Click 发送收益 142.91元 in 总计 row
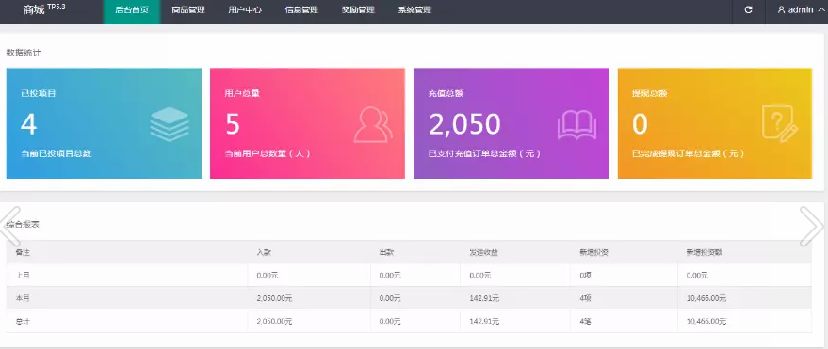Screen dimensions: 828x349 pos(484,321)
